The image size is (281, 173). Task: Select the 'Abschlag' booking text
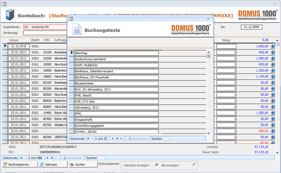click(x=117, y=53)
